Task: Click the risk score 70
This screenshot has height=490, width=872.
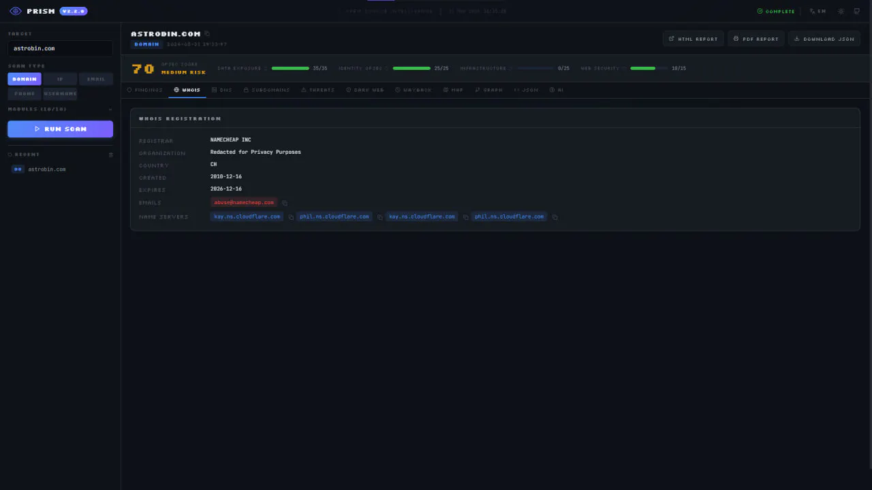Action: (x=143, y=69)
